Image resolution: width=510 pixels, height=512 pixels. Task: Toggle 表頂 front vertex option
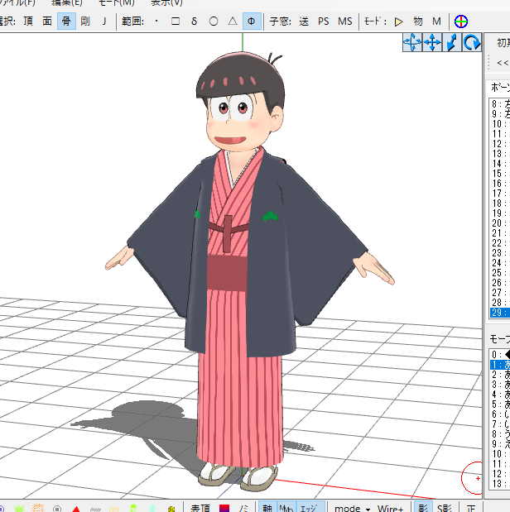pyautogui.click(x=200, y=508)
